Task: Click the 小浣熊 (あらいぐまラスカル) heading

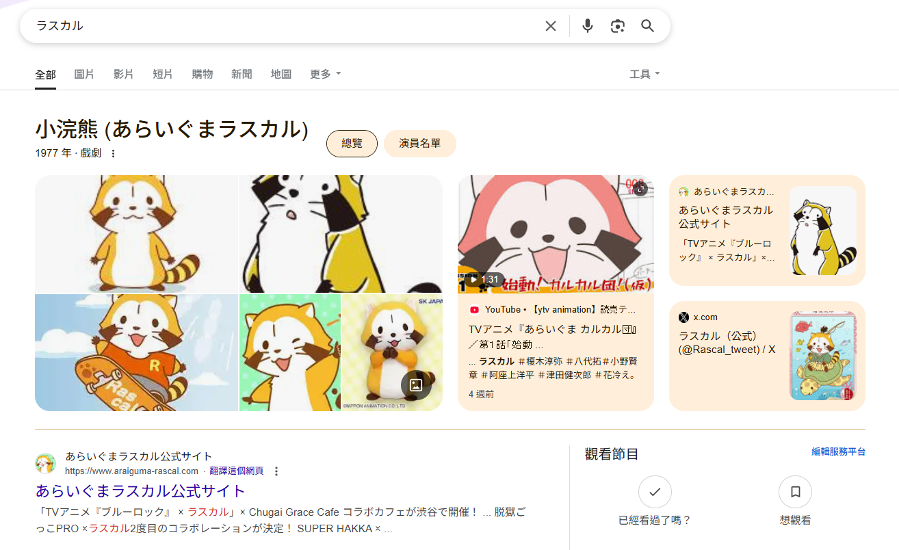Action: pyautogui.click(x=172, y=129)
